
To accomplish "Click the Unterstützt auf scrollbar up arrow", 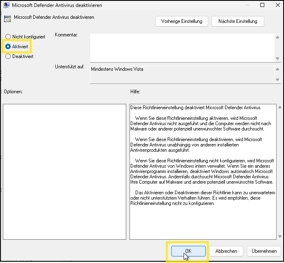I will click(x=277, y=69).
